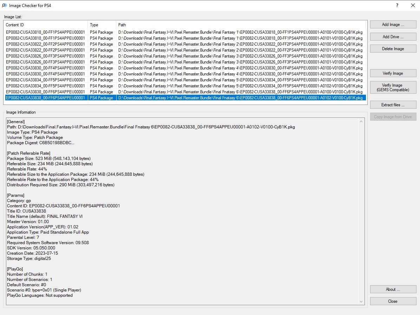The width and height of the screenshot is (420, 315).
Task: Click the Image Checker app icon in title bar
Action: click(x=4, y=5)
